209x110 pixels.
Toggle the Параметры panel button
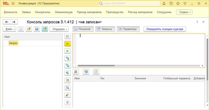coord(128,29)
